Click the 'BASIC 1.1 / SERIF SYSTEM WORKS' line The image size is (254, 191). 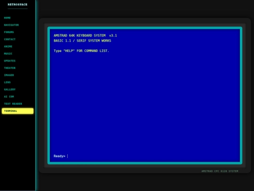[x=82, y=41]
